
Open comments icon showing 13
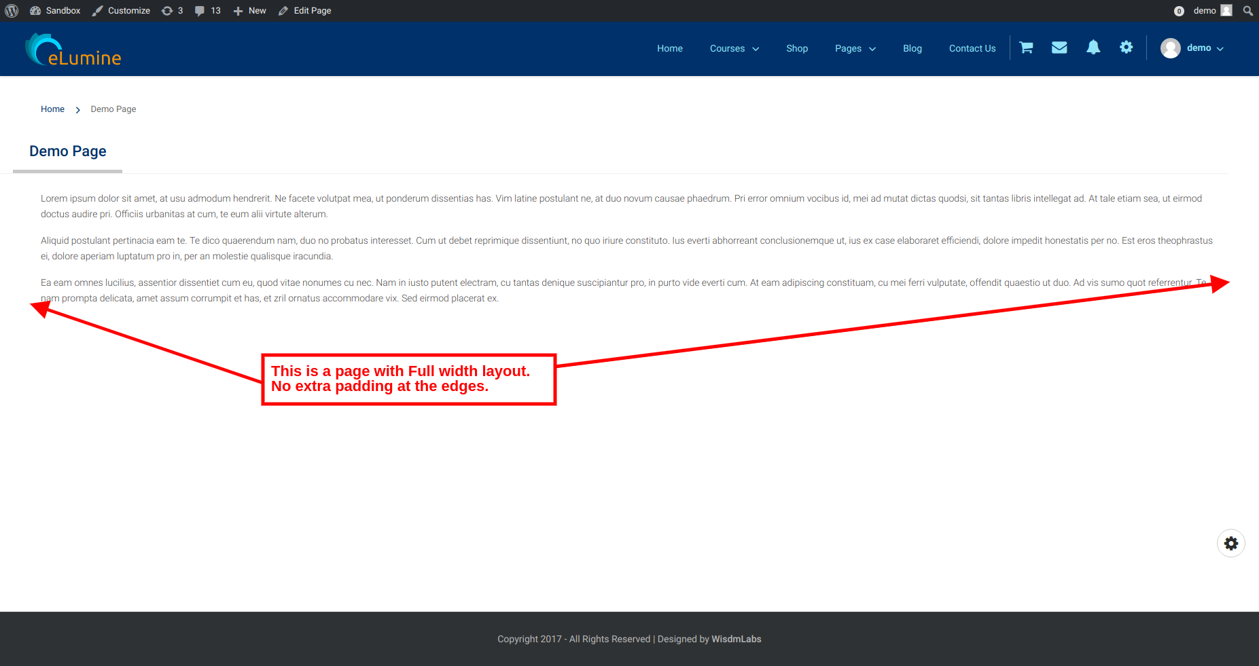coord(207,11)
